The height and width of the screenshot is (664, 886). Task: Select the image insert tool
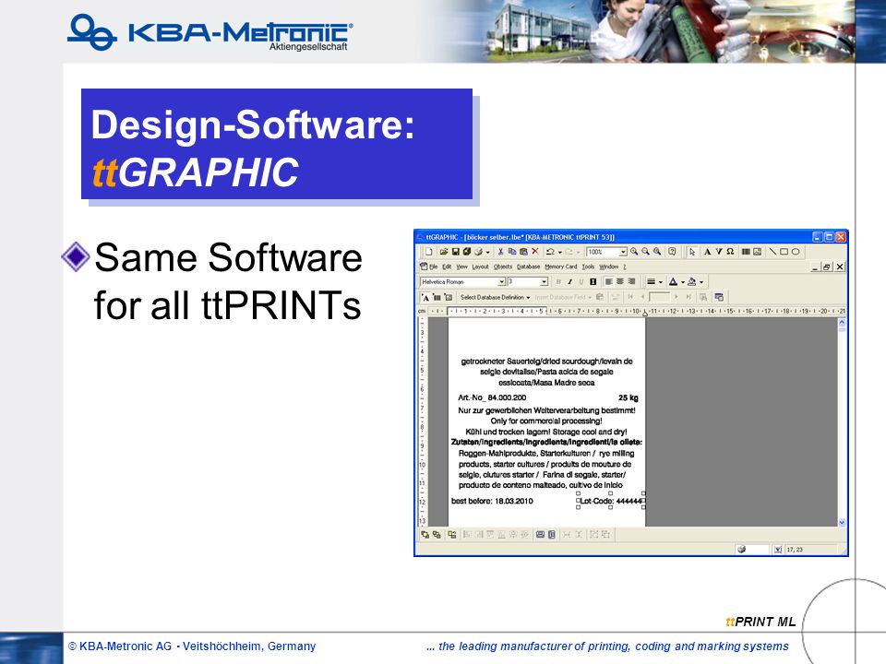click(x=757, y=252)
